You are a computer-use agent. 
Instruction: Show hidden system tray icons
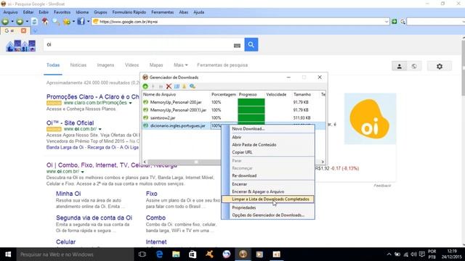[x=389, y=254]
